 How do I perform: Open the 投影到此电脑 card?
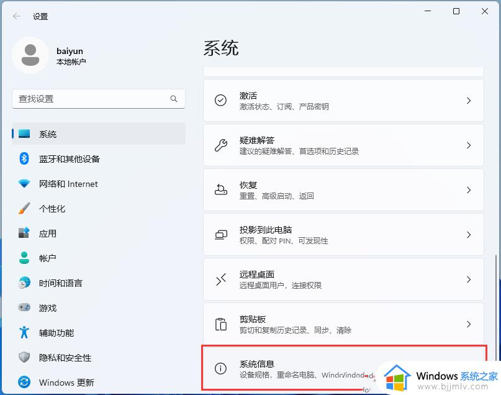[343, 235]
